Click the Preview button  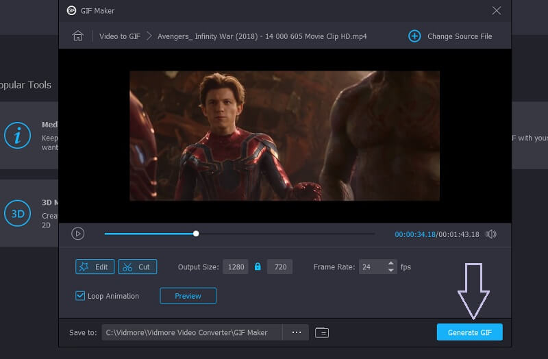point(188,296)
